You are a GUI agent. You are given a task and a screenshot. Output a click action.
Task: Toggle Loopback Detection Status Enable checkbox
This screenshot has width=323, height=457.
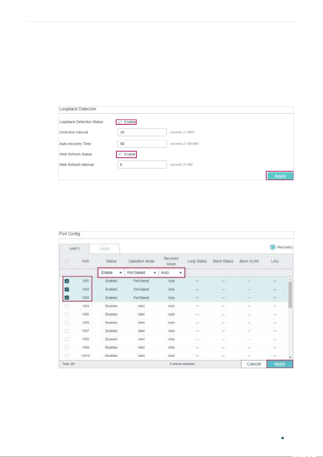(x=120, y=122)
